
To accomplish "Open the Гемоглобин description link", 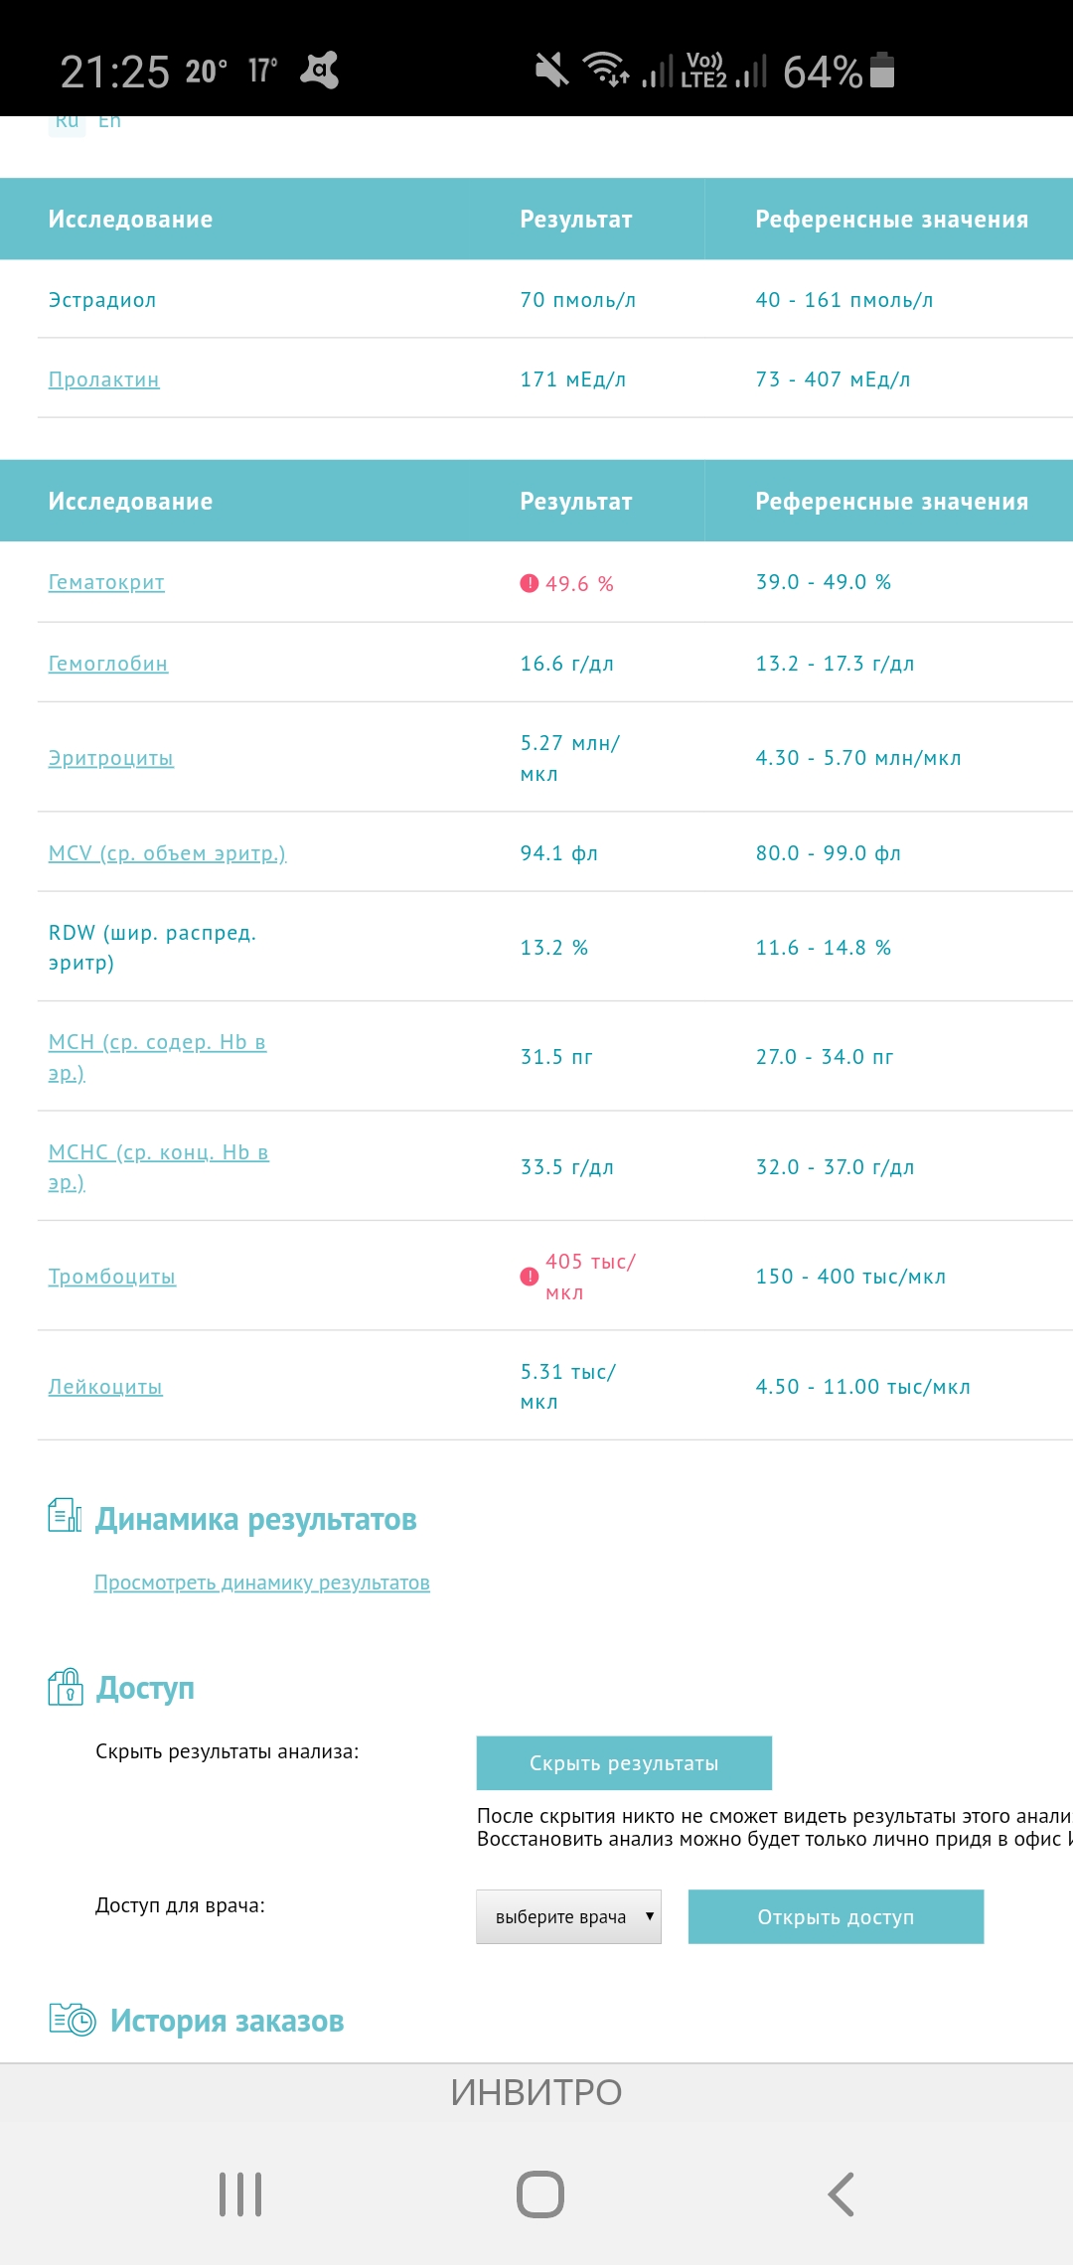I will (x=108, y=664).
